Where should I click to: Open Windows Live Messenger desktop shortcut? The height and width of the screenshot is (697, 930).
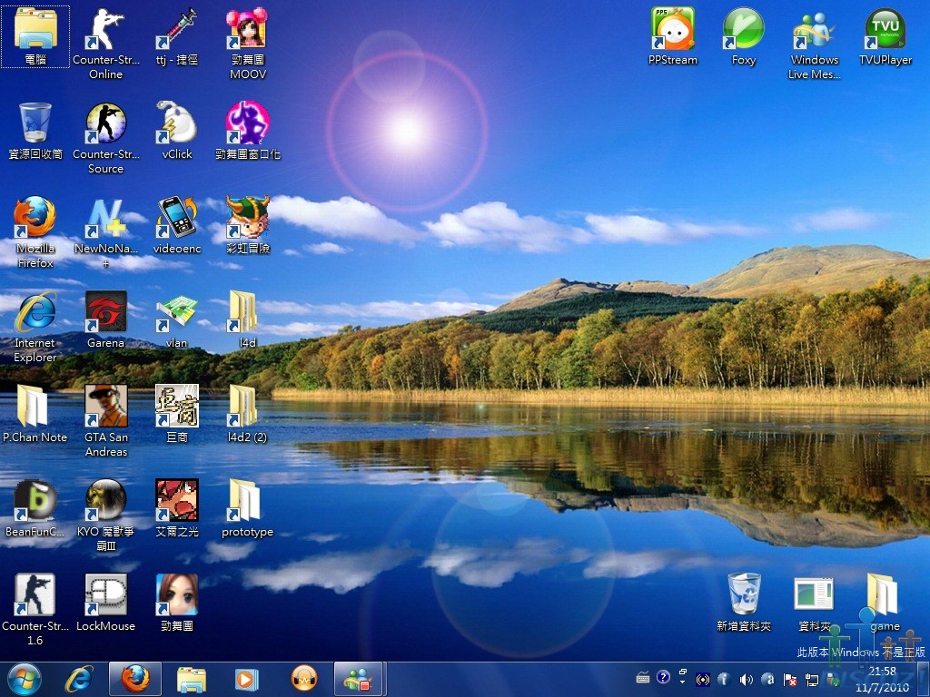click(x=814, y=30)
